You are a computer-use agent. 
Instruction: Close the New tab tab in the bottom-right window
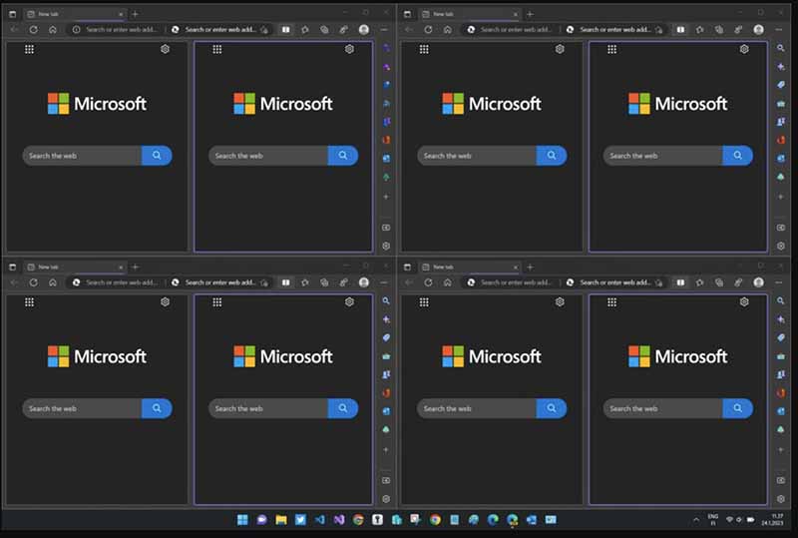point(515,267)
